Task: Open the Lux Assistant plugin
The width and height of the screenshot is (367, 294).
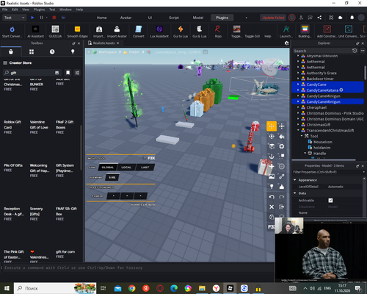Action: point(159,32)
